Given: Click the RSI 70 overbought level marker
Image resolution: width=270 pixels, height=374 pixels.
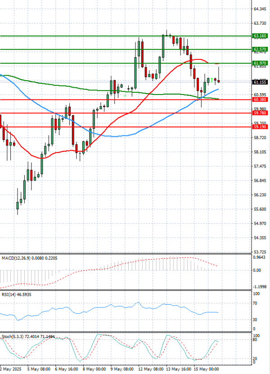Looking at the screenshot, I should click(255, 303).
